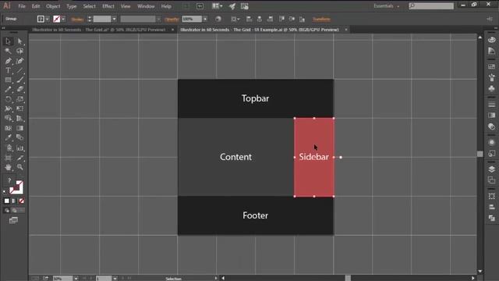
Task: Open the Opacity value dropdown arrow
Action: pyautogui.click(x=205, y=19)
